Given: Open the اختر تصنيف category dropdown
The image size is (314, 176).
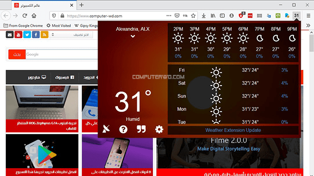Looking at the screenshot, I should pos(71,35).
